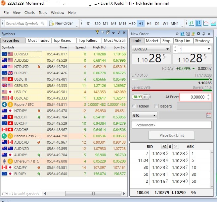Viewport: 217px width, 202px height.
Task: Click the Ripple coin icon
Action: pyautogui.click(x=4, y=104)
